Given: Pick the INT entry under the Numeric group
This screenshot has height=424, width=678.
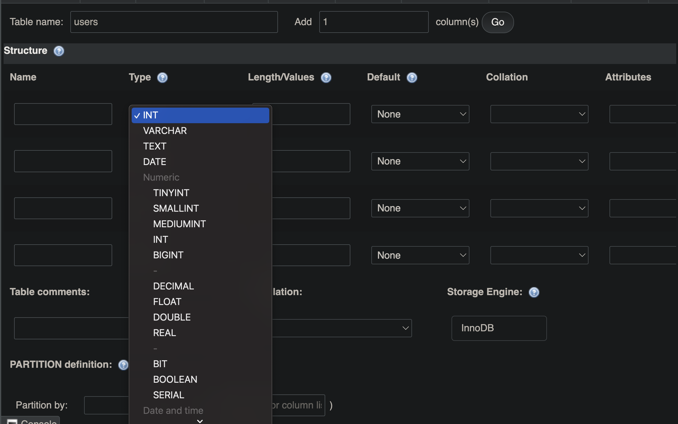Looking at the screenshot, I should [x=200, y=240].
